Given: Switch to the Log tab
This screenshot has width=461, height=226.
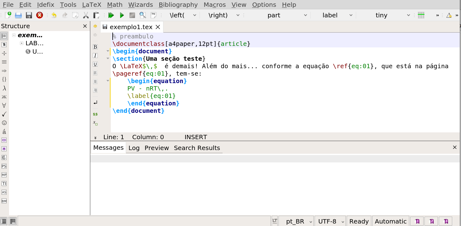Looking at the screenshot, I should pyautogui.click(x=134, y=148).
